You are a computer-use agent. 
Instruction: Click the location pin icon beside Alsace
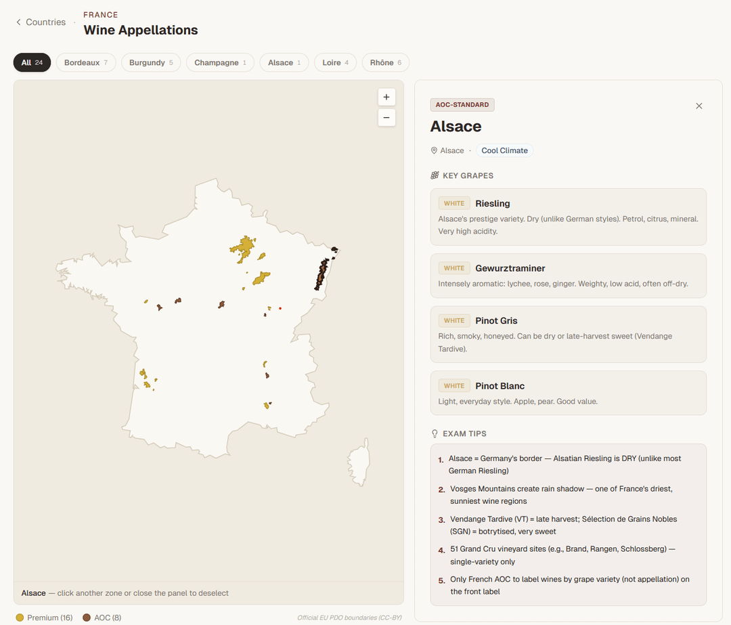click(x=434, y=150)
